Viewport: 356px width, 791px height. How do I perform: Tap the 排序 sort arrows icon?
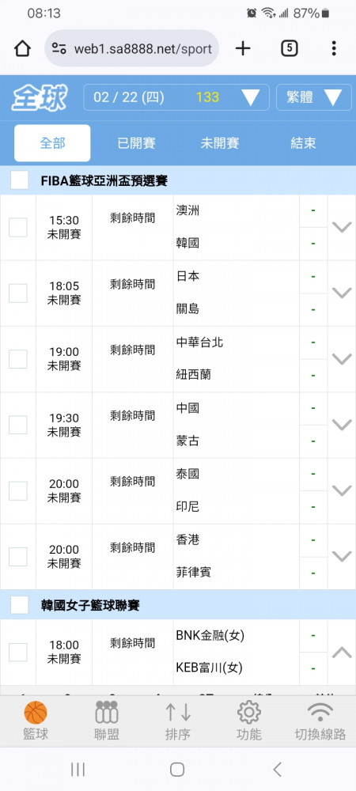pyautogui.click(x=177, y=713)
